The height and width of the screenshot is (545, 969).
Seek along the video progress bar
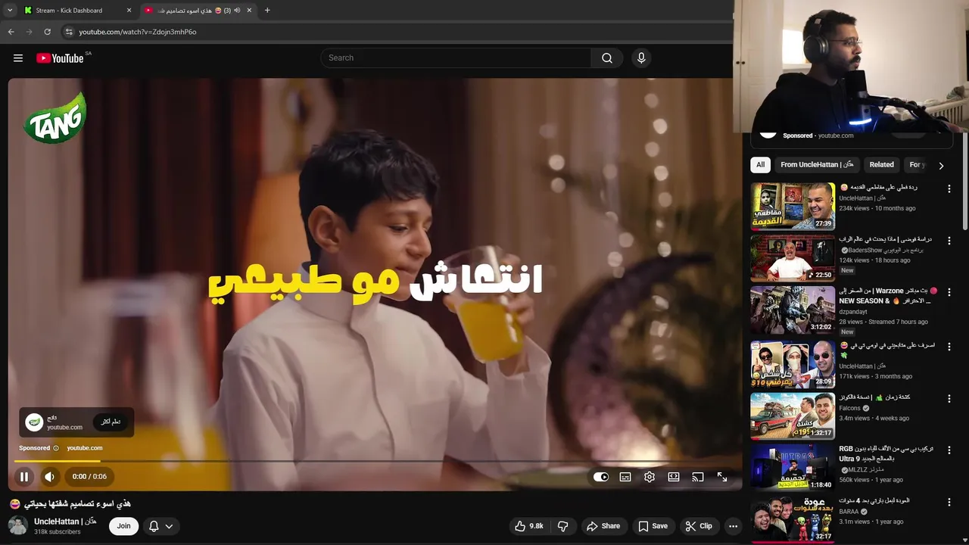375,461
